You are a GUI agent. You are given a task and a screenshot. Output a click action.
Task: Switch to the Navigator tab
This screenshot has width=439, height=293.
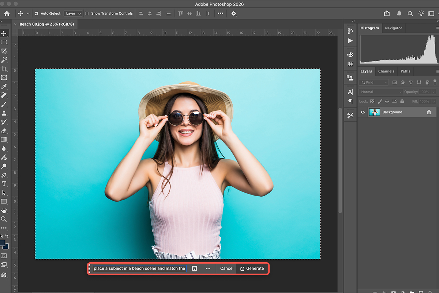(393, 28)
